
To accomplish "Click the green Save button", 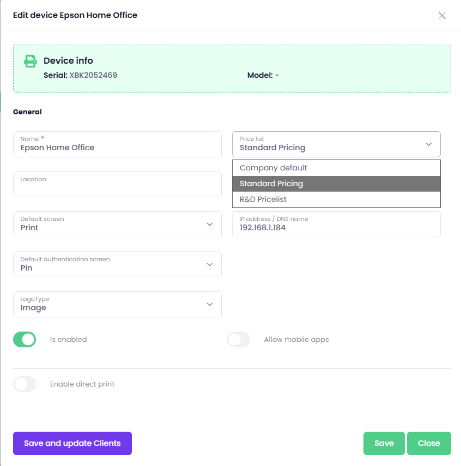I will point(384,443).
